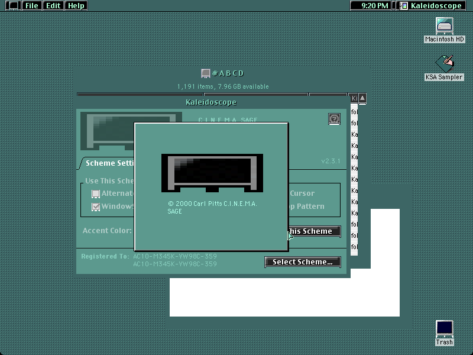The height and width of the screenshot is (355, 473).
Task: Select the KSA Sampler desktop icon
Action: [444, 68]
